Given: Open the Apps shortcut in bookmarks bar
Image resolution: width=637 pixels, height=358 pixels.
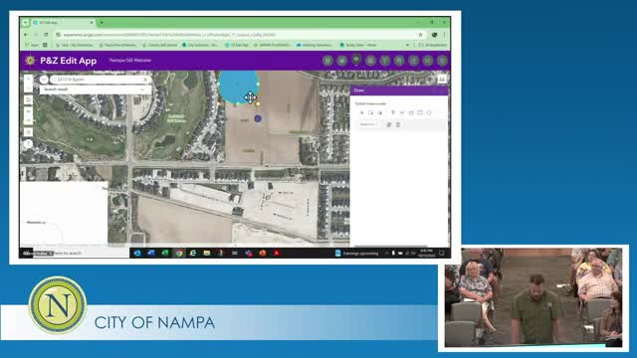Looking at the screenshot, I should pos(32,45).
